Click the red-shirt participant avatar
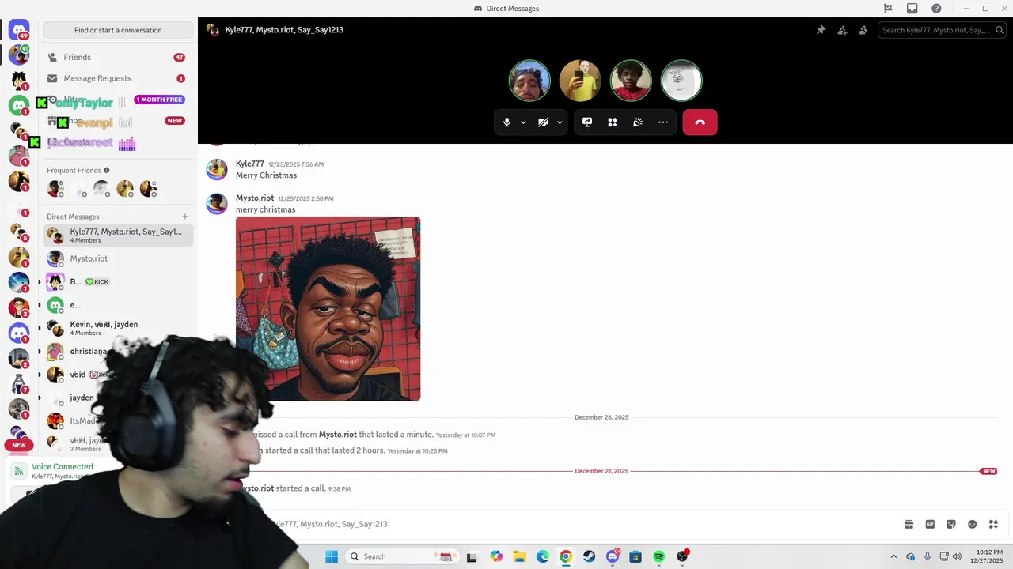 point(631,81)
